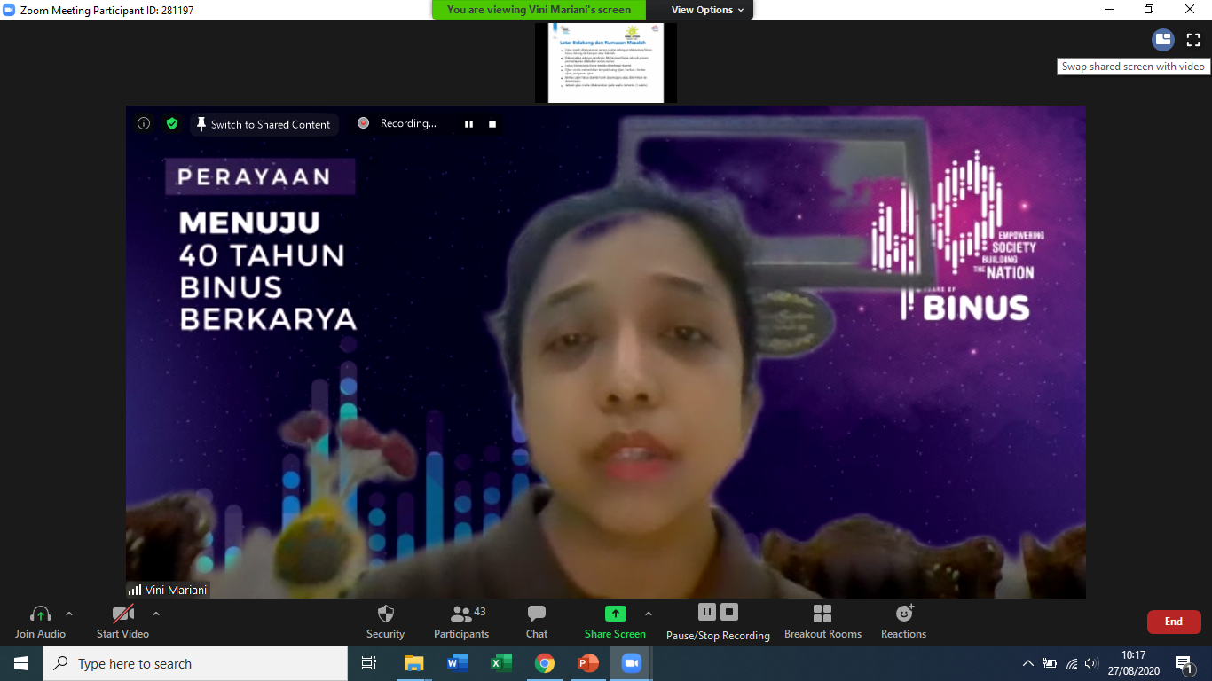The height and width of the screenshot is (681, 1212).
Task: Swap shared screen with video
Action: (1163, 39)
